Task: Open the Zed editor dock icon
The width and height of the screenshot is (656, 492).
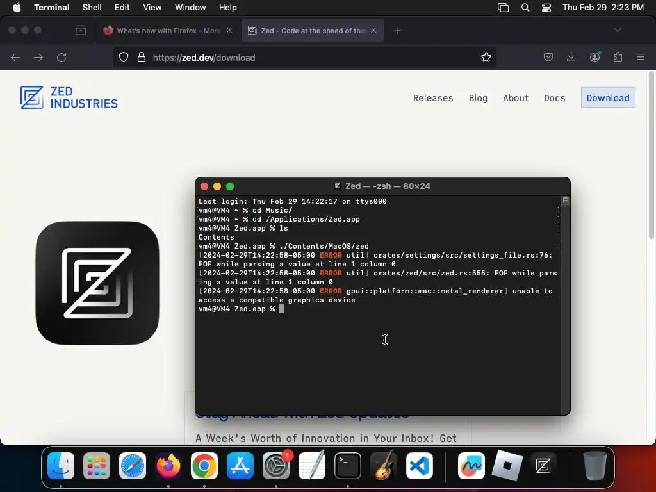Action: click(543, 466)
